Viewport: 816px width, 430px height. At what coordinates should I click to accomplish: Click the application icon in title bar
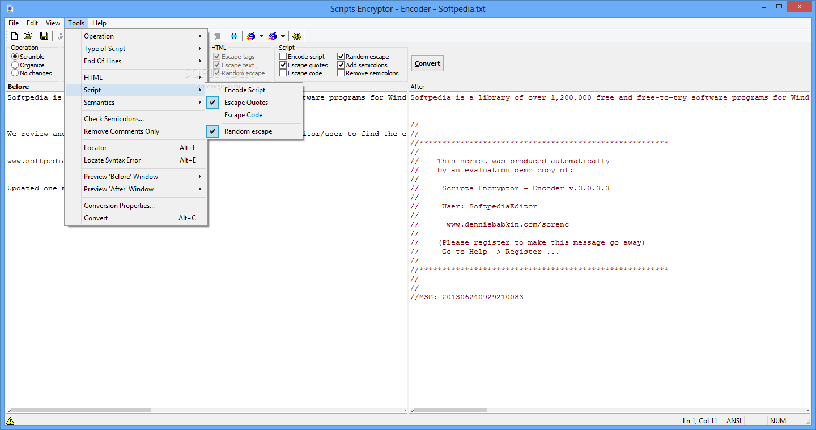click(10, 8)
